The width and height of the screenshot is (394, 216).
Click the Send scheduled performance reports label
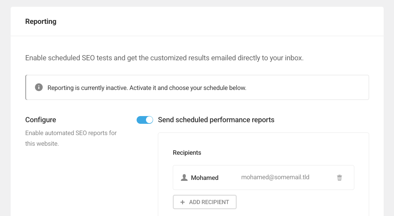click(216, 120)
